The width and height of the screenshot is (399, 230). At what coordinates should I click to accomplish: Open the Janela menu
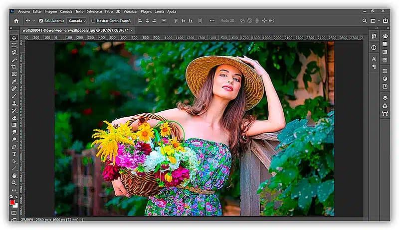point(160,11)
